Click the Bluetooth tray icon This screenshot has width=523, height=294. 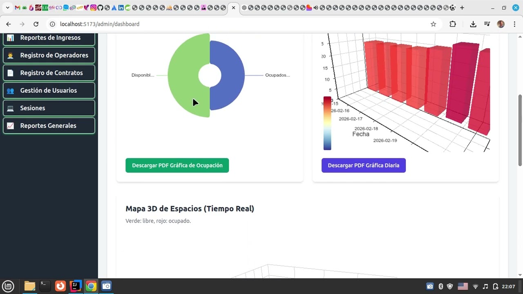[441, 286]
